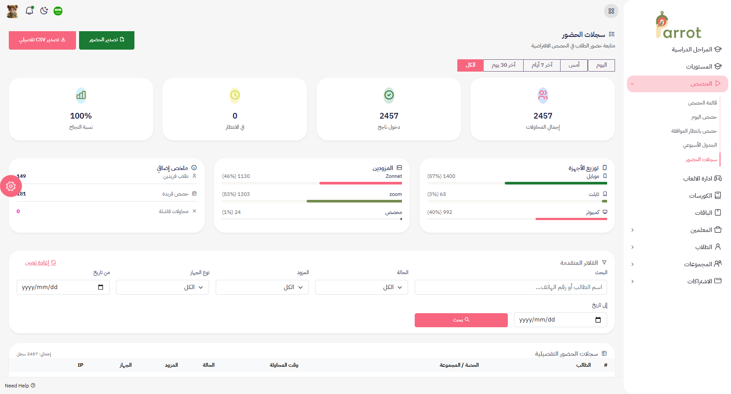
Task: Click the إعادة تعيين reset link
Action: 40,263
